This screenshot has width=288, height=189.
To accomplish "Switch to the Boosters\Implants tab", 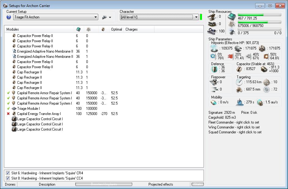I will pos(104,184).
